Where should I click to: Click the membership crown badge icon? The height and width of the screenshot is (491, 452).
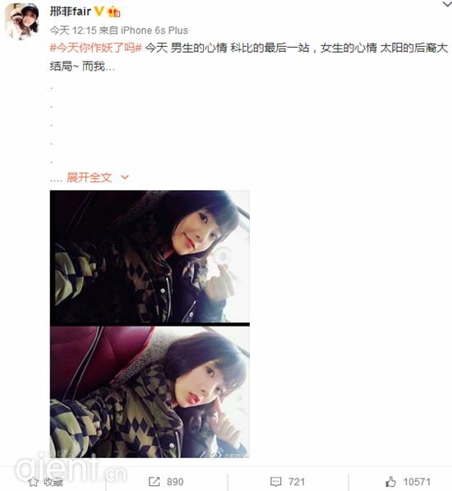(114, 12)
